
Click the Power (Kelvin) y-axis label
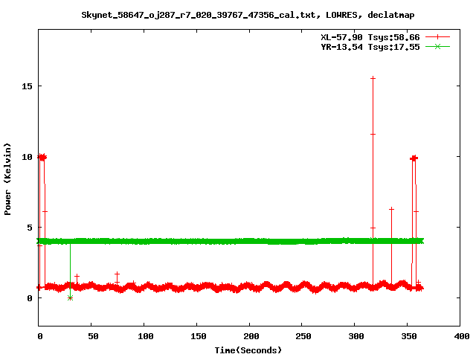click(x=7, y=179)
